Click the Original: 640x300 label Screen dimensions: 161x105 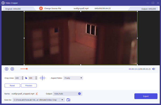[13, 9]
